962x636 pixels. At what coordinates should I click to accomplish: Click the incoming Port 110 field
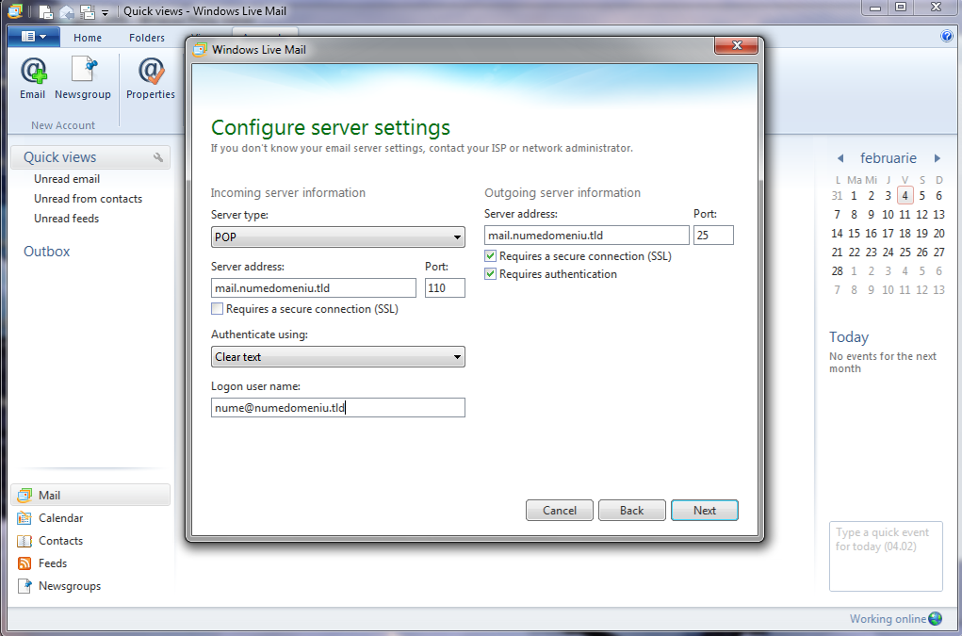pyautogui.click(x=445, y=288)
